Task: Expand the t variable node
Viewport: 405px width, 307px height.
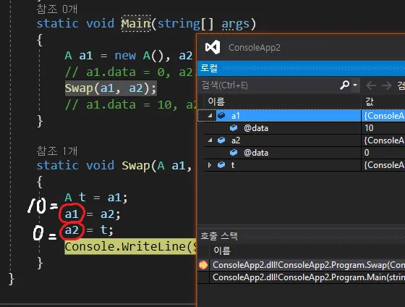Action: tap(210, 165)
